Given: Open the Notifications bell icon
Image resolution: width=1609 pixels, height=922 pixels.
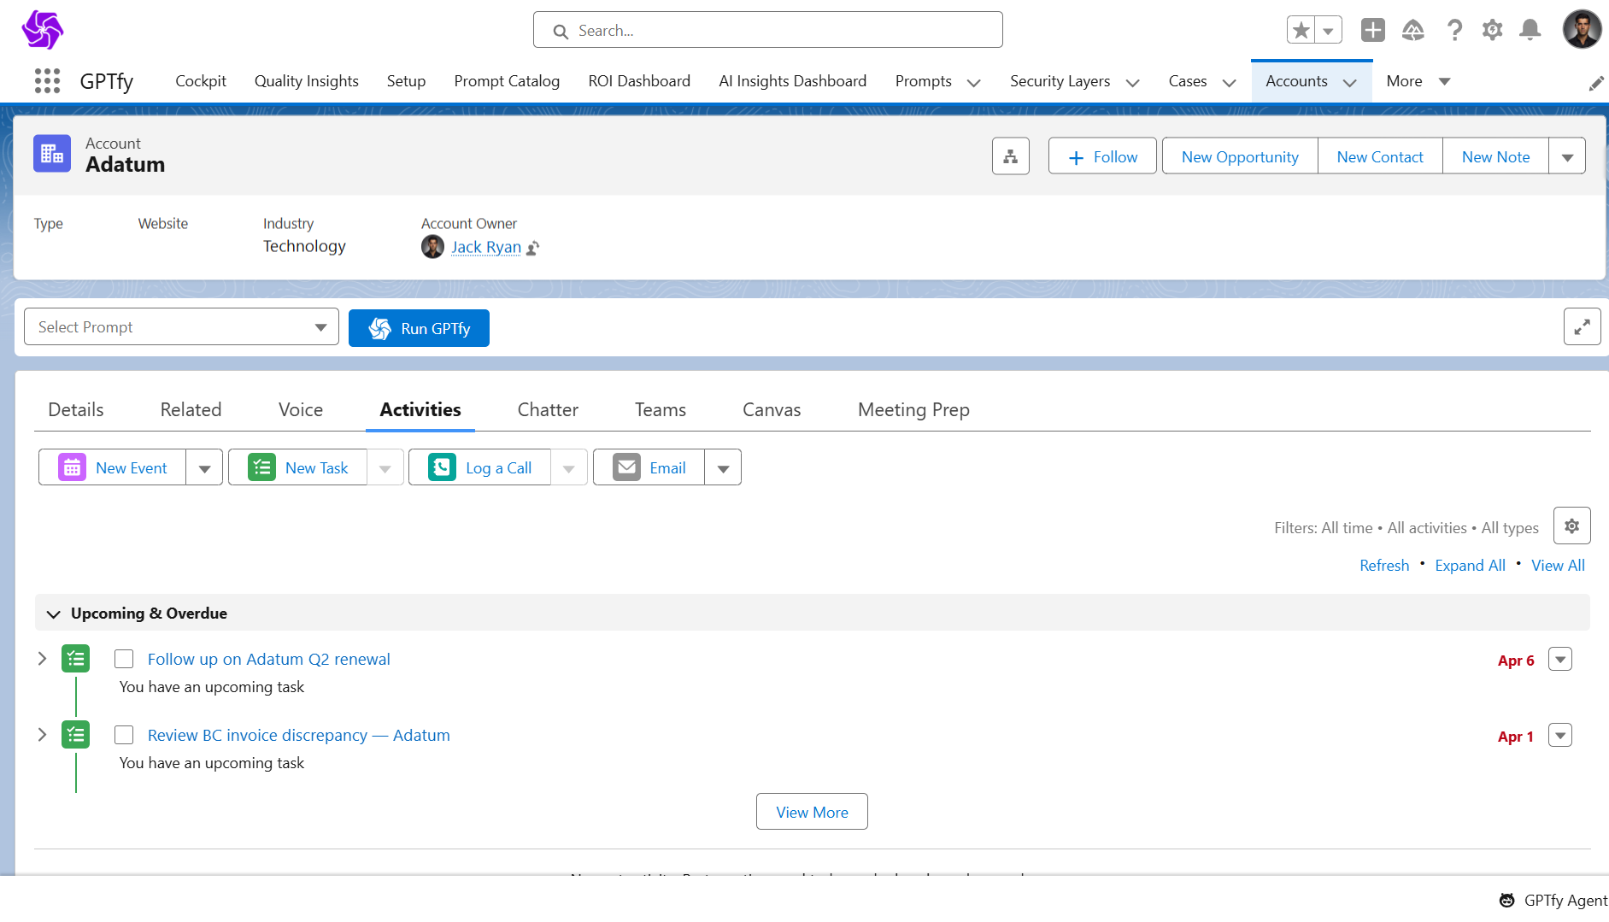Looking at the screenshot, I should 1530,30.
